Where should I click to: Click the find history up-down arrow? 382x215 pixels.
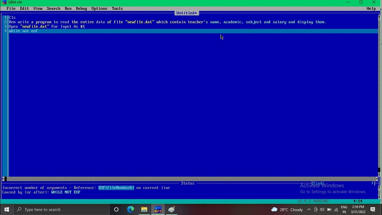(372, 183)
